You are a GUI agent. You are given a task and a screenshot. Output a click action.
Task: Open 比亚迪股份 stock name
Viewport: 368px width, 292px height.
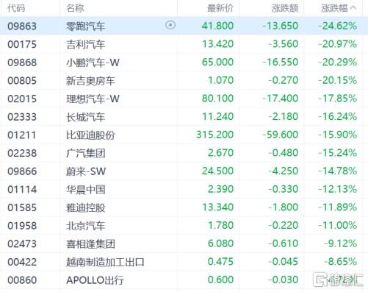[x=90, y=135]
